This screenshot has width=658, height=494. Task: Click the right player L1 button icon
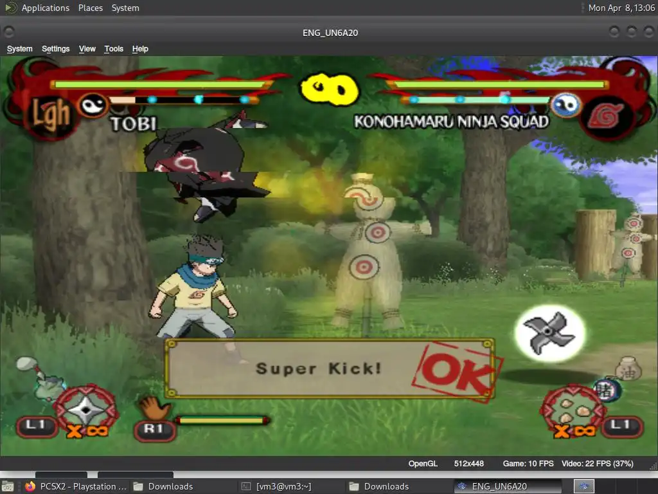tap(621, 426)
